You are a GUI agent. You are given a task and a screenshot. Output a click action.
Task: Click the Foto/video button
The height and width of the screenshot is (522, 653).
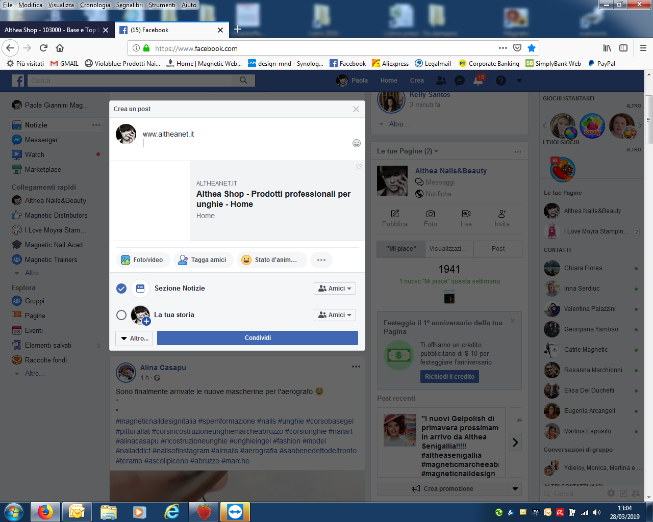pyautogui.click(x=142, y=260)
